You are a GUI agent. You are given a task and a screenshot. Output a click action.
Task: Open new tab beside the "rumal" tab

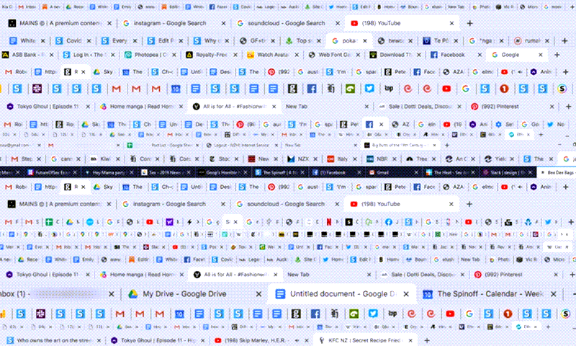[x=564, y=41]
